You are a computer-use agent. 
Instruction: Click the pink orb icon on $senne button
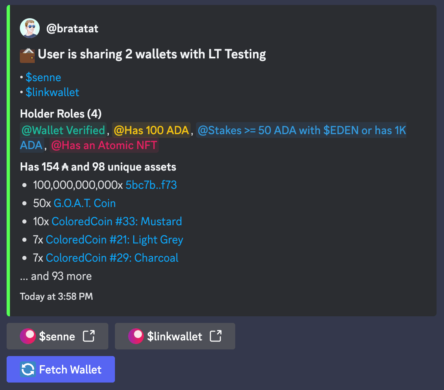[x=28, y=336]
